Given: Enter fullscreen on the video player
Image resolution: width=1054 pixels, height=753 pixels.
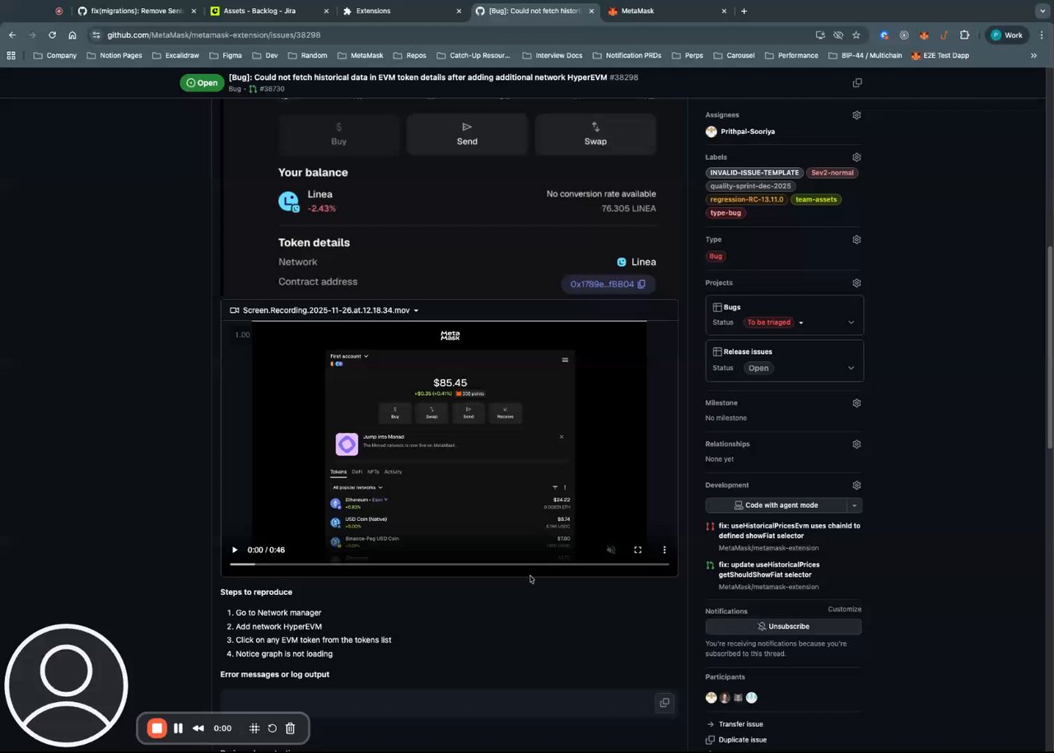Looking at the screenshot, I should click(x=637, y=550).
